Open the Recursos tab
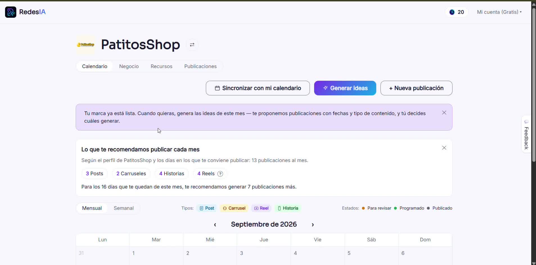 point(161,66)
